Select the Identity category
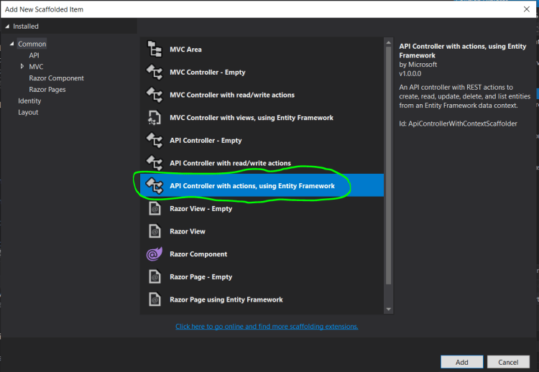539x372 pixels. [29, 101]
